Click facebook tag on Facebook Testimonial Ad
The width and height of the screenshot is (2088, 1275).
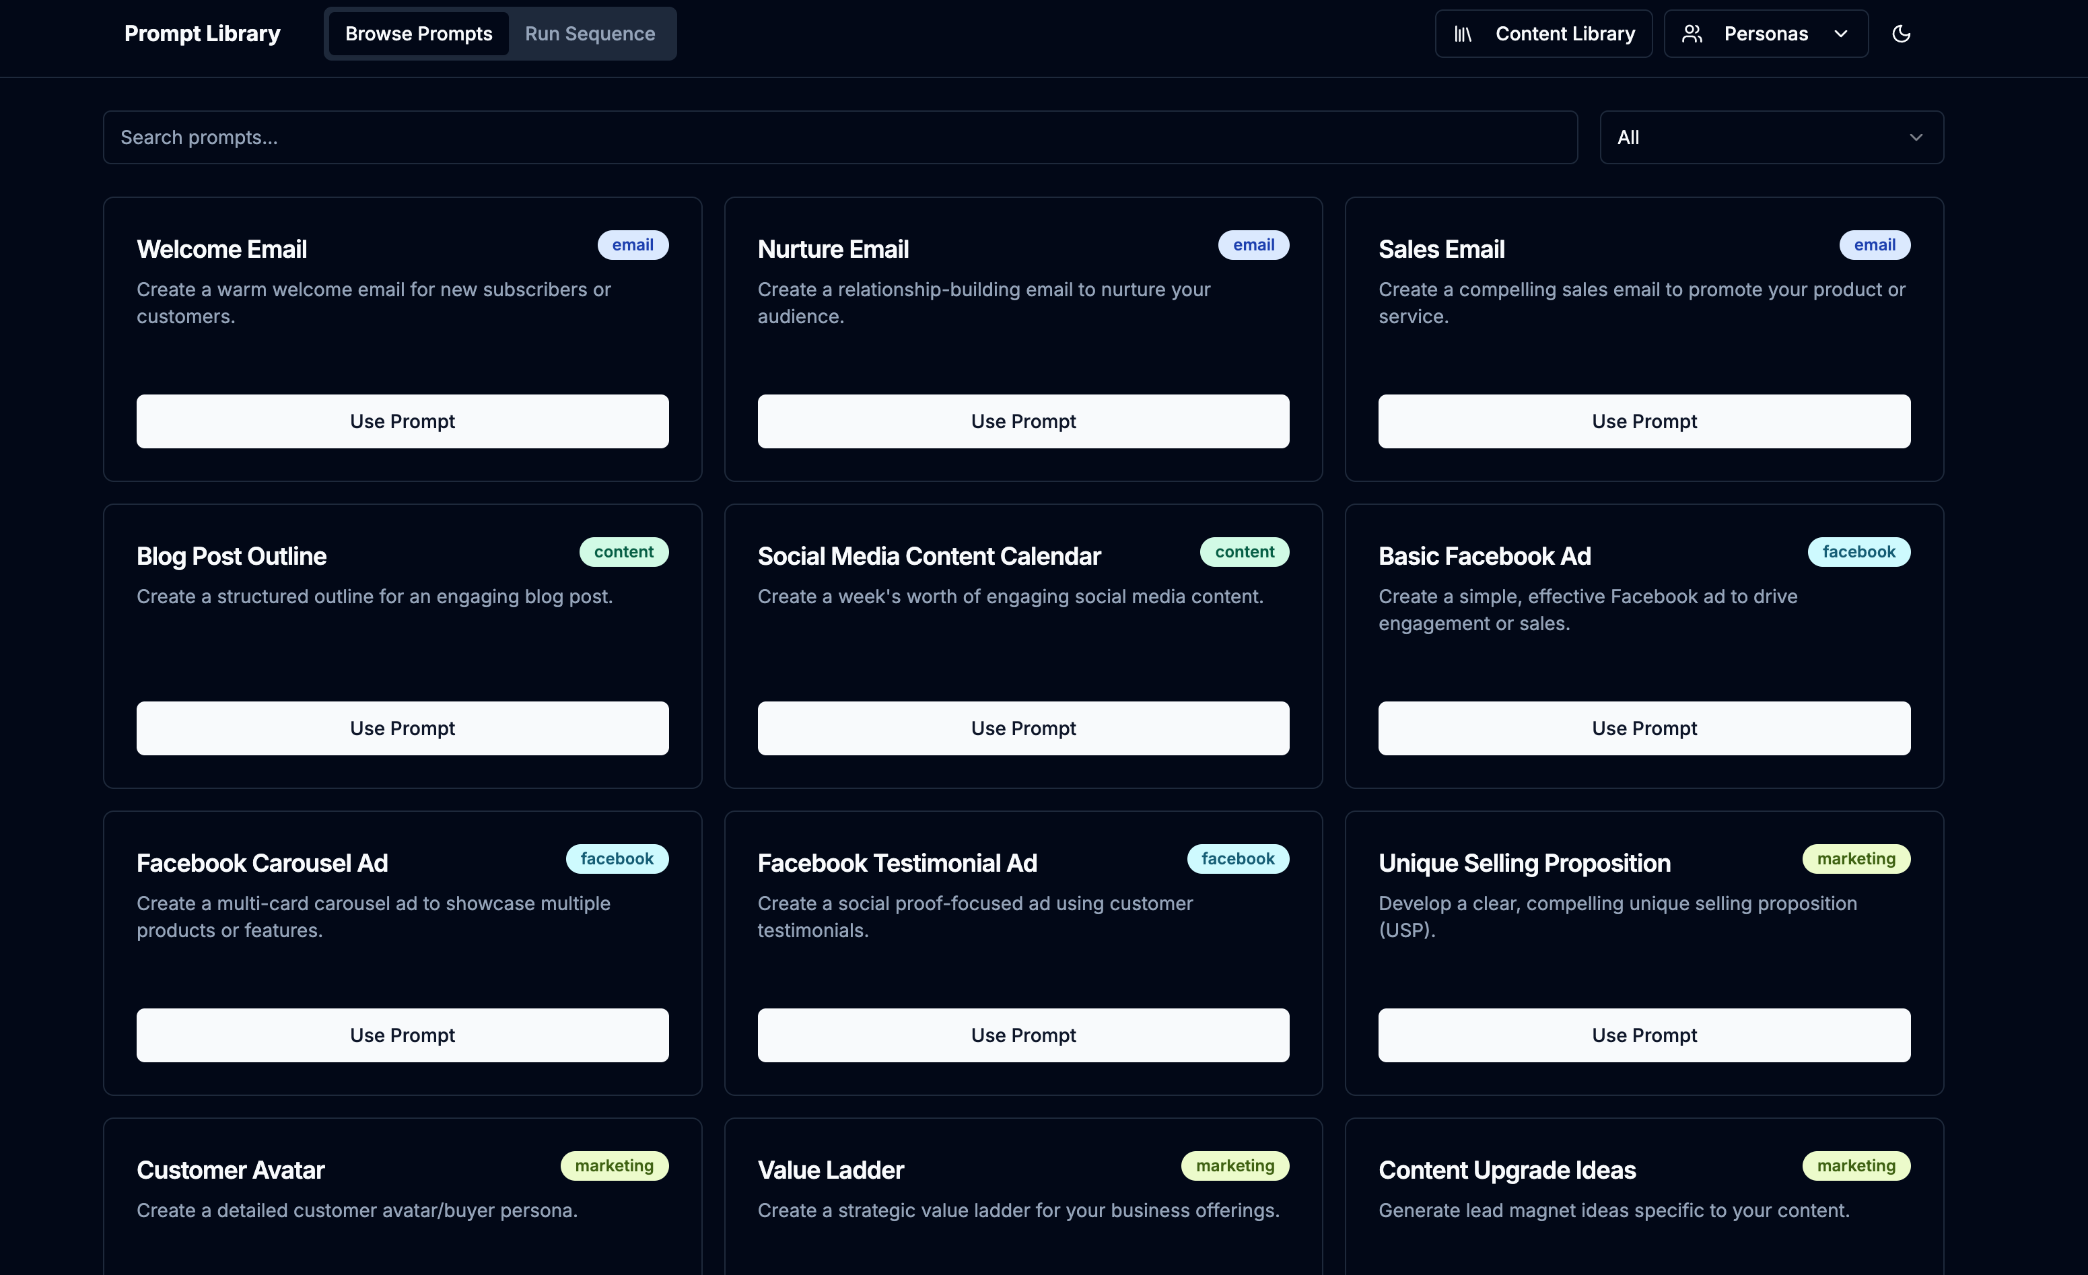(1238, 859)
